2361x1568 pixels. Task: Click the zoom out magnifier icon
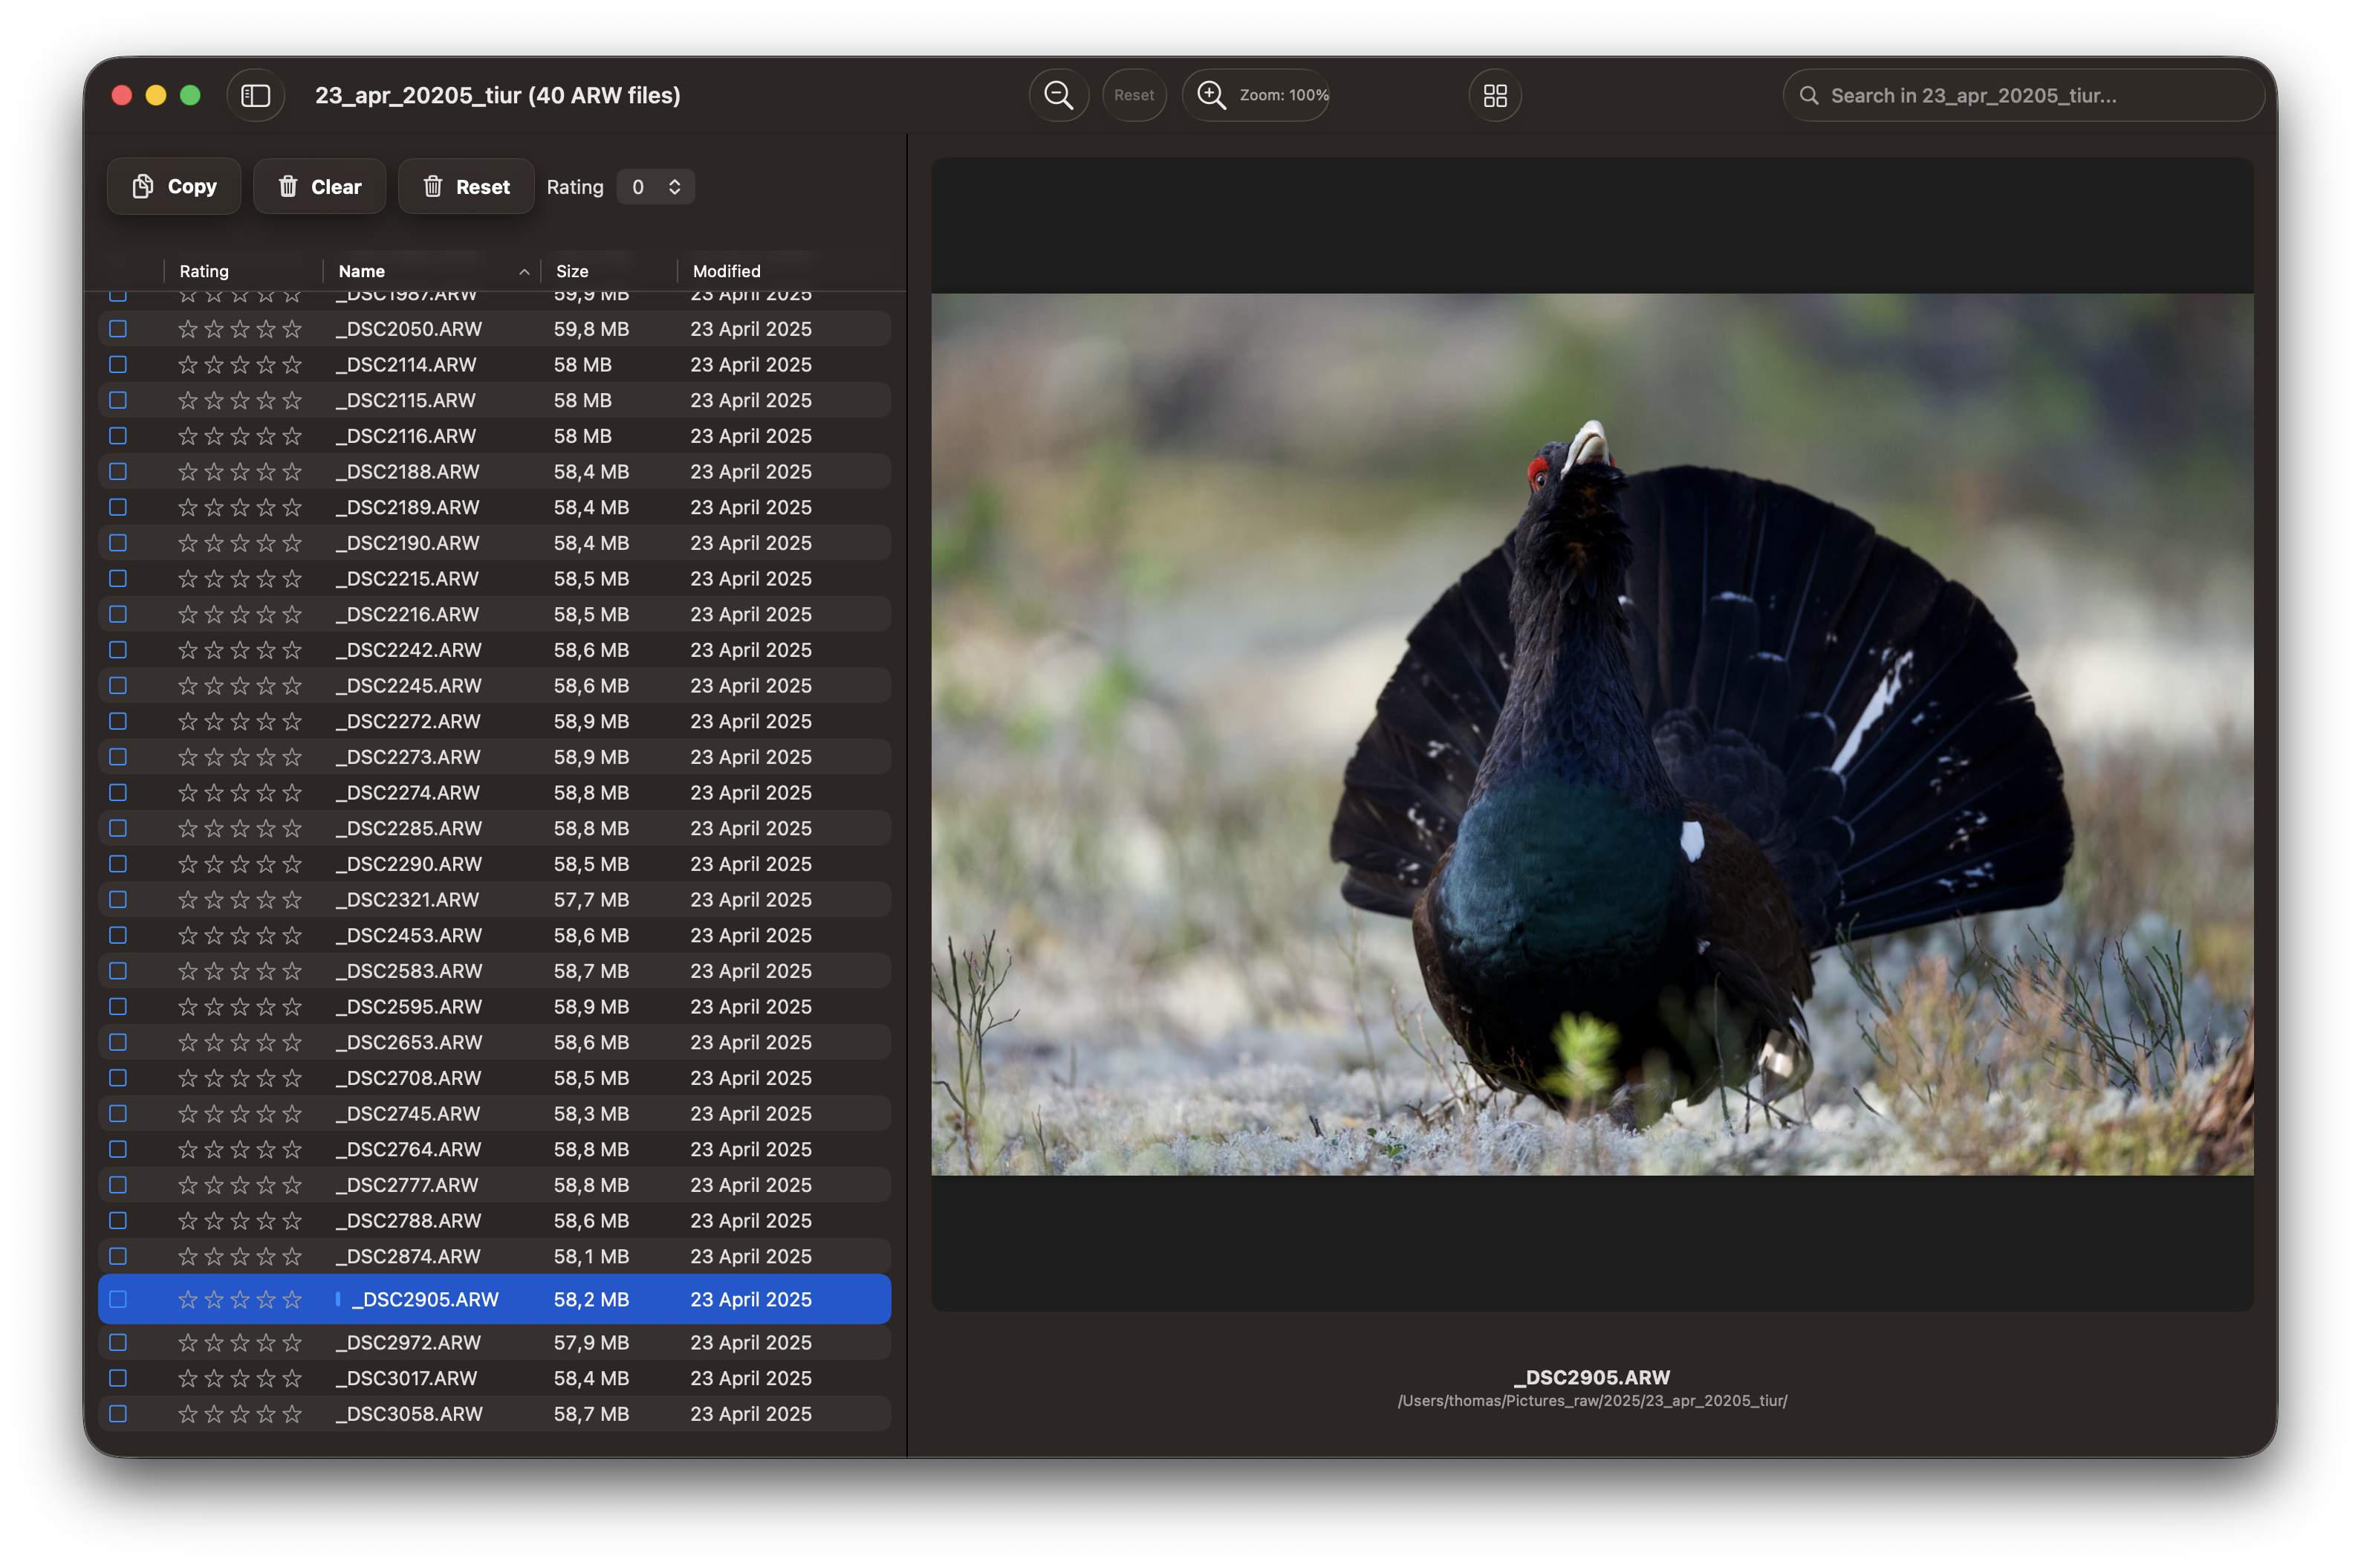click(1058, 95)
